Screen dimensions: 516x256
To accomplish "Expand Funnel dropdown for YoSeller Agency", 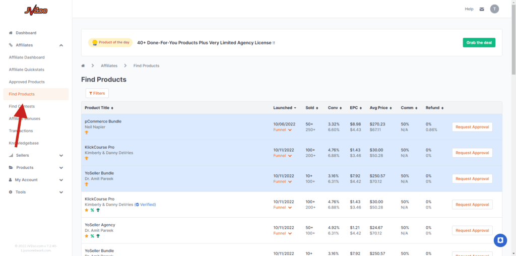I will (283, 233).
